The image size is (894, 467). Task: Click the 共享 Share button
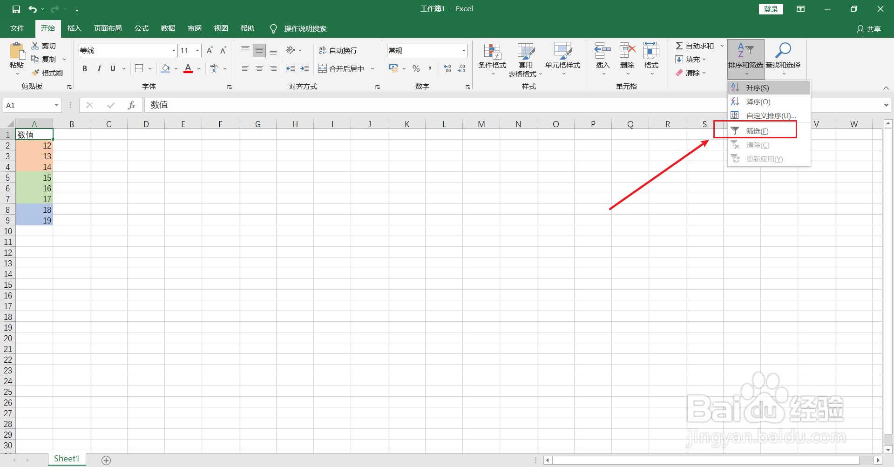coord(869,29)
